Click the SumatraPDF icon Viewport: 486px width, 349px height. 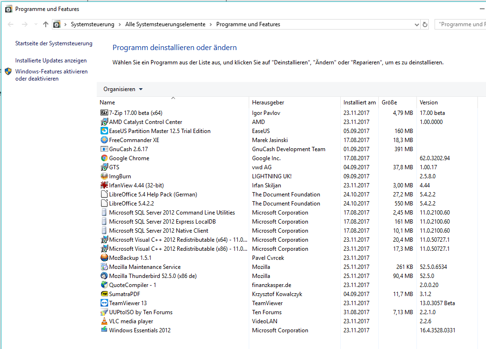click(104, 294)
